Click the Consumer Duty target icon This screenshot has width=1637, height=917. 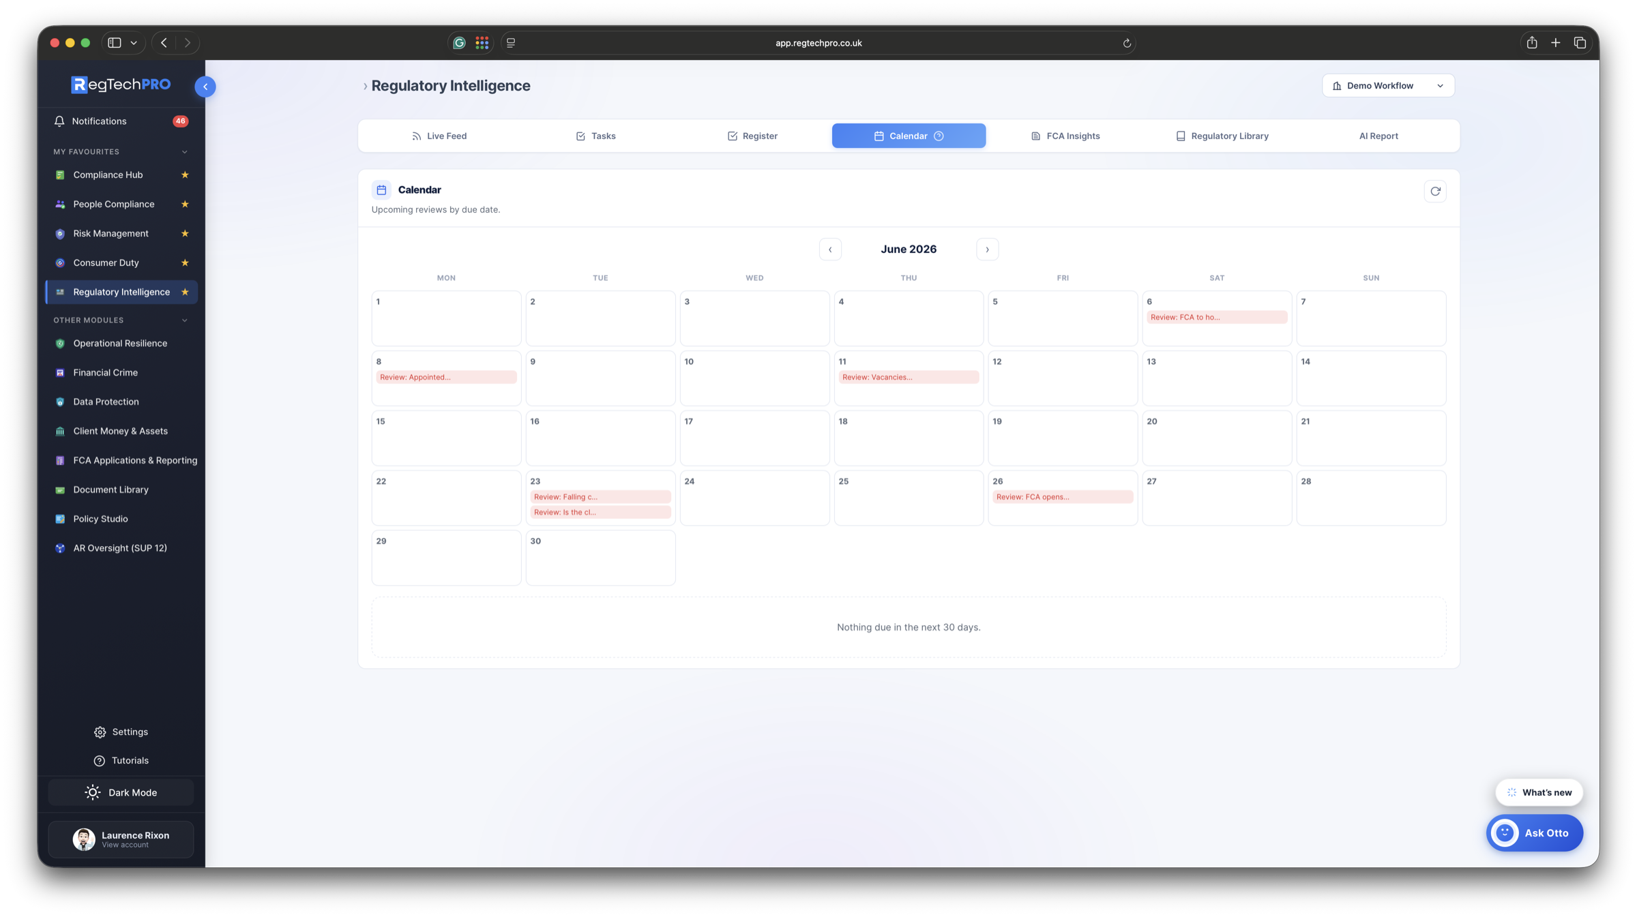60,263
